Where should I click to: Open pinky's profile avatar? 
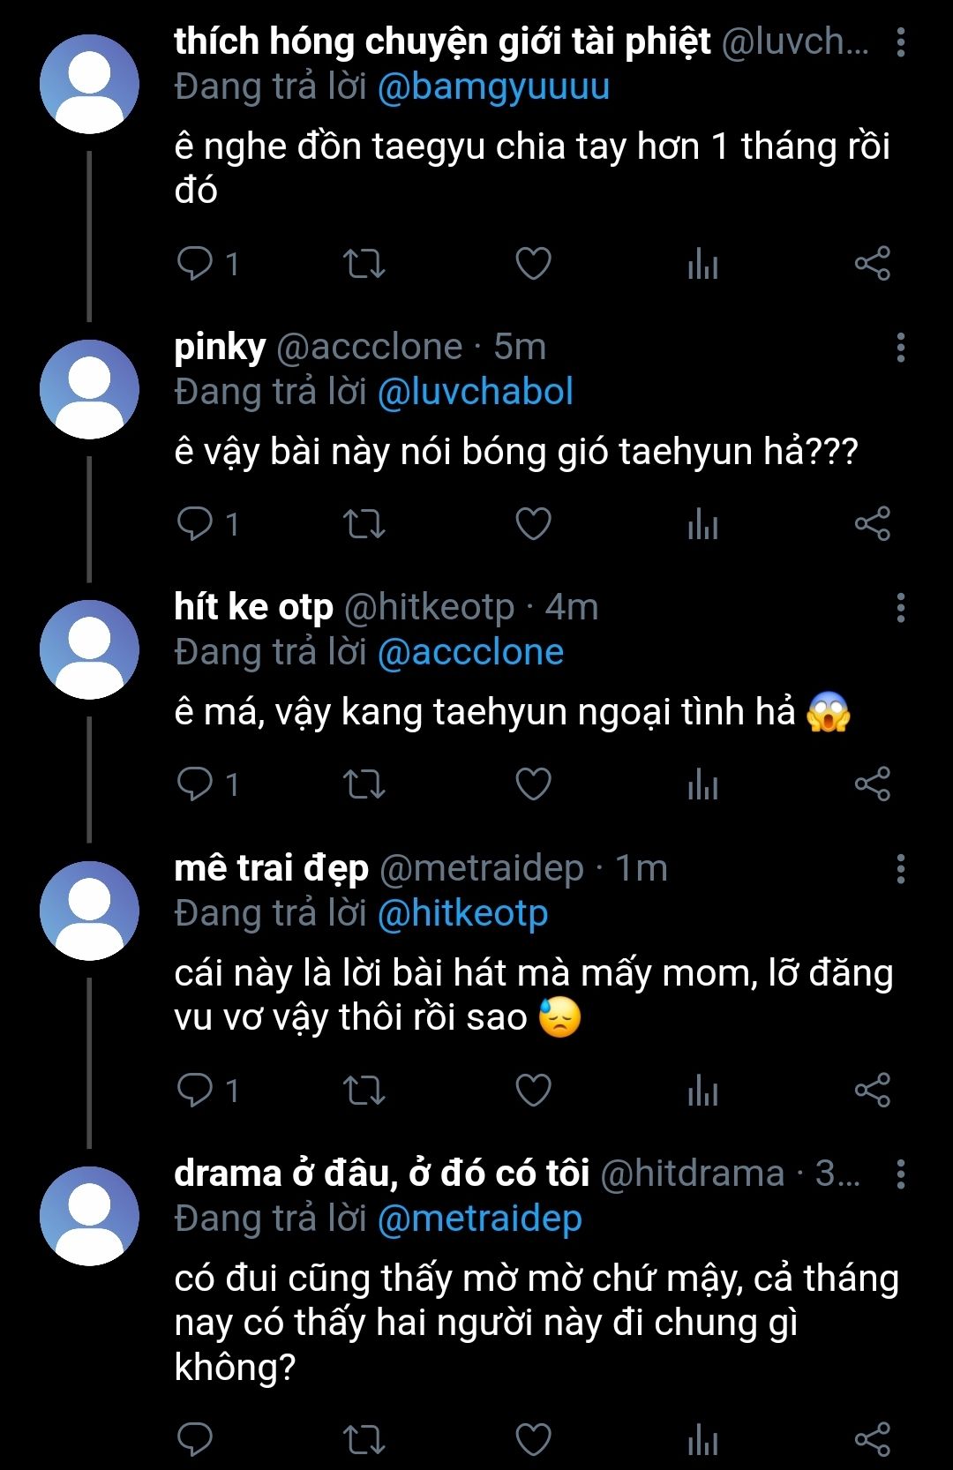[89, 389]
